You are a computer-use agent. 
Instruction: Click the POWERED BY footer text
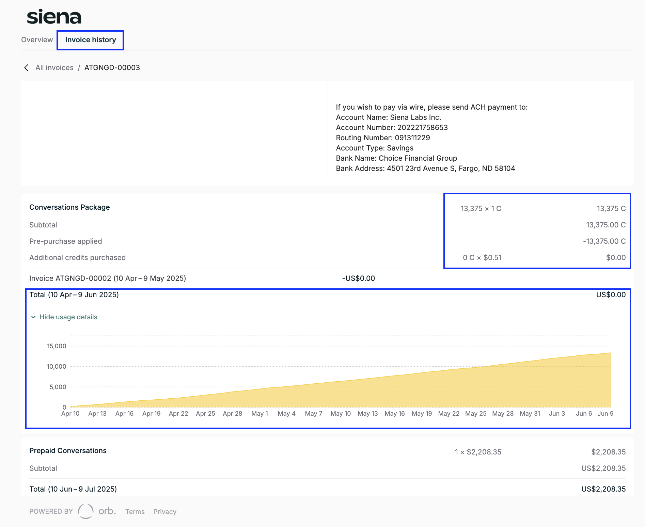(51, 511)
